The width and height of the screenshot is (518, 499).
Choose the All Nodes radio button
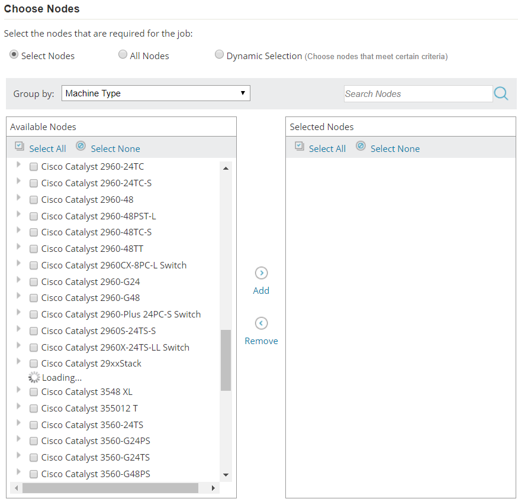click(123, 54)
